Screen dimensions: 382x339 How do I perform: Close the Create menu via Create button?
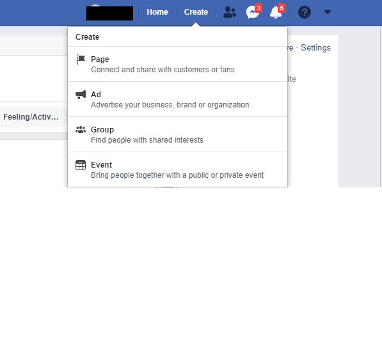point(196,12)
